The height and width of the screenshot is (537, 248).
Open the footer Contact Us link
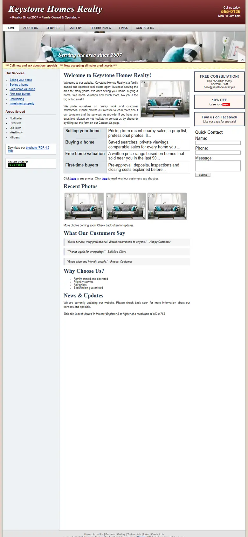click(x=157, y=534)
